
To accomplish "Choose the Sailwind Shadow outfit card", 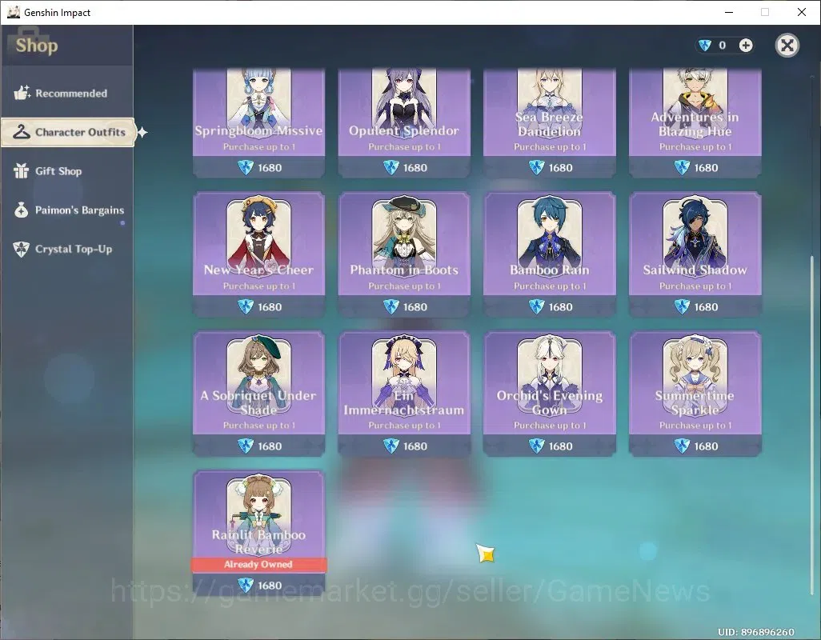I will click(695, 254).
